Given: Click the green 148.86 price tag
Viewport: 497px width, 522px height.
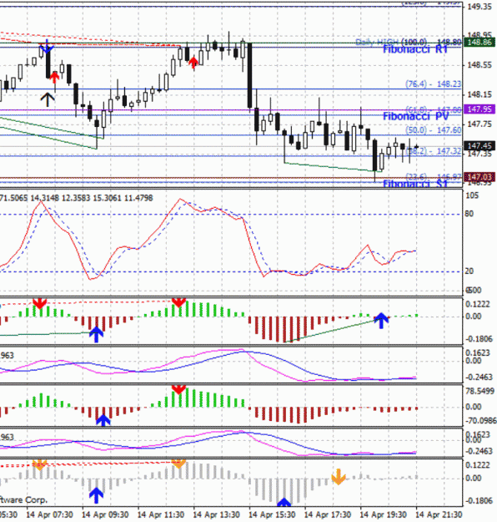Looking at the screenshot, I should [479, 43].
